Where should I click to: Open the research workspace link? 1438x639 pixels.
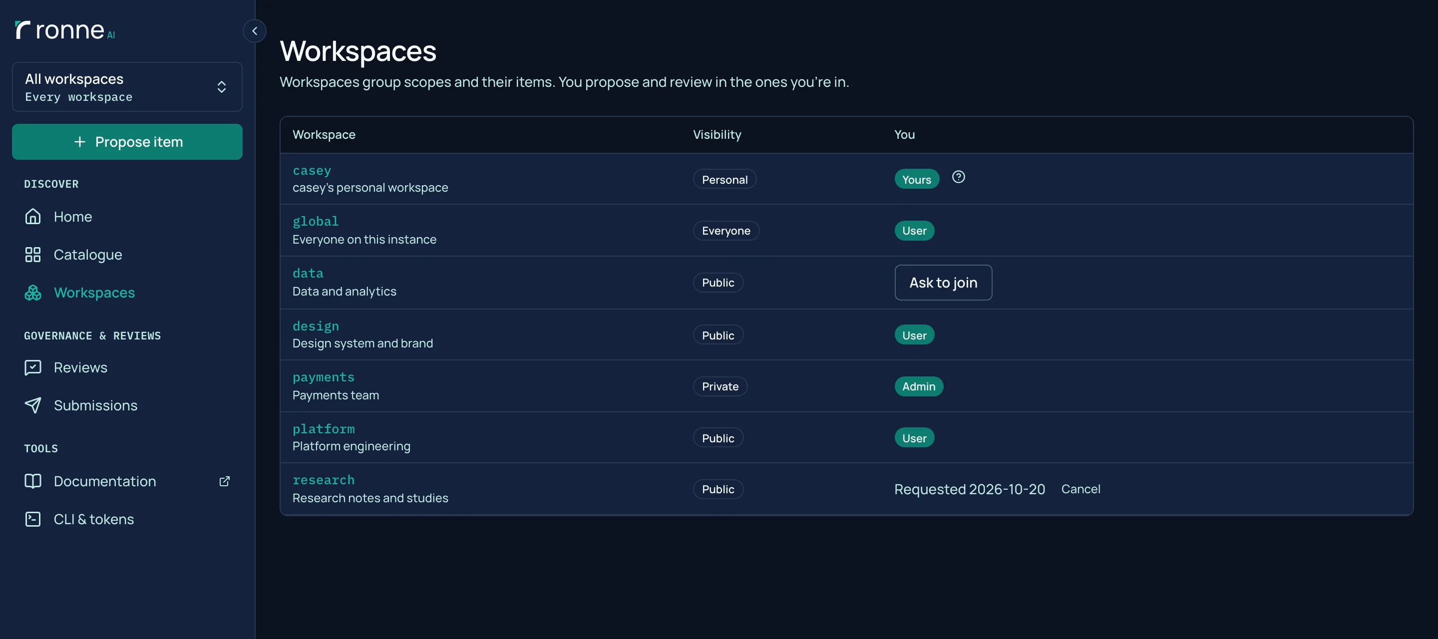323,480
